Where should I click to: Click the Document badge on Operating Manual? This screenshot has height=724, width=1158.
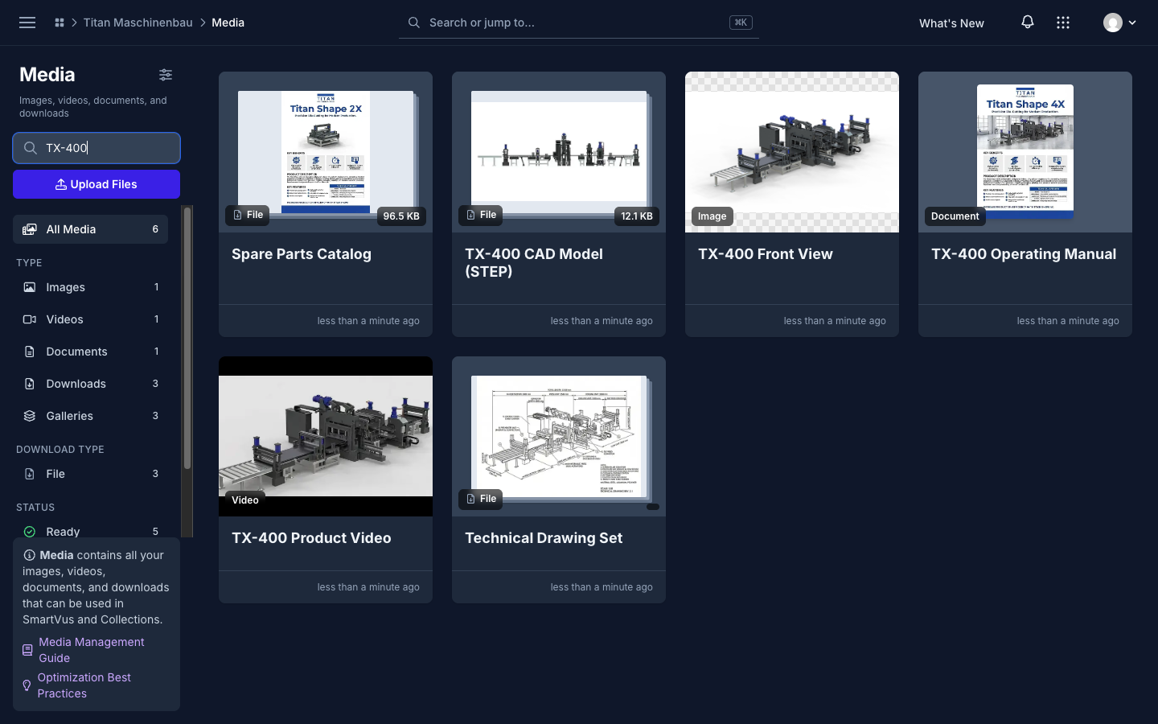click(955, 216)
